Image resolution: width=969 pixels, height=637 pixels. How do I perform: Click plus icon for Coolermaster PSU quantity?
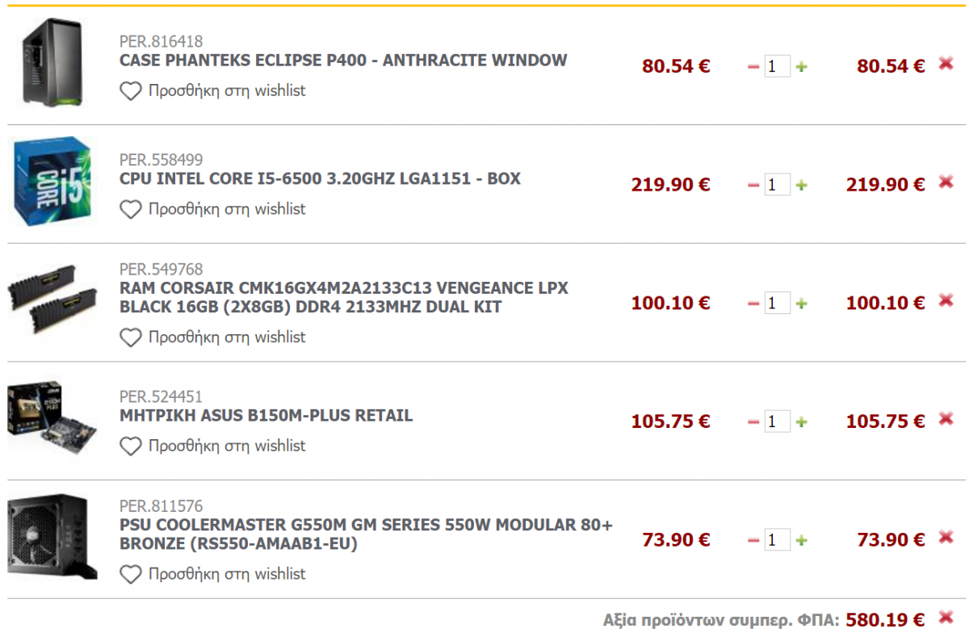801,540
